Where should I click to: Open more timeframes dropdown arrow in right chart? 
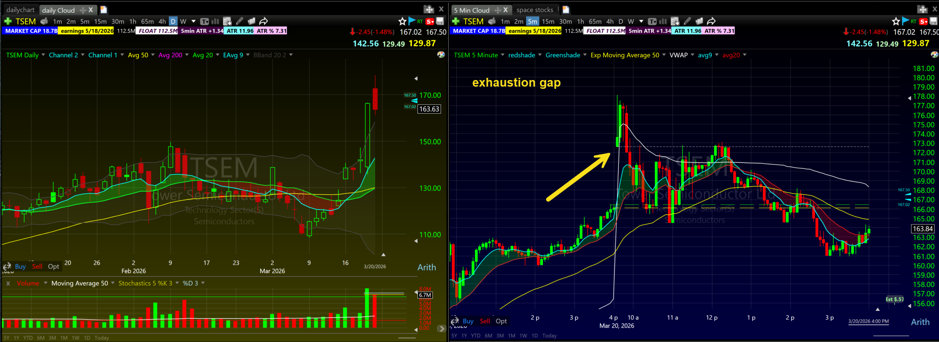[641, 21]
